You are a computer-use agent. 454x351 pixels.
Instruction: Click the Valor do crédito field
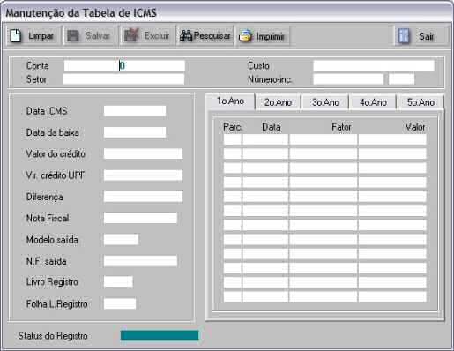point(143,153)
